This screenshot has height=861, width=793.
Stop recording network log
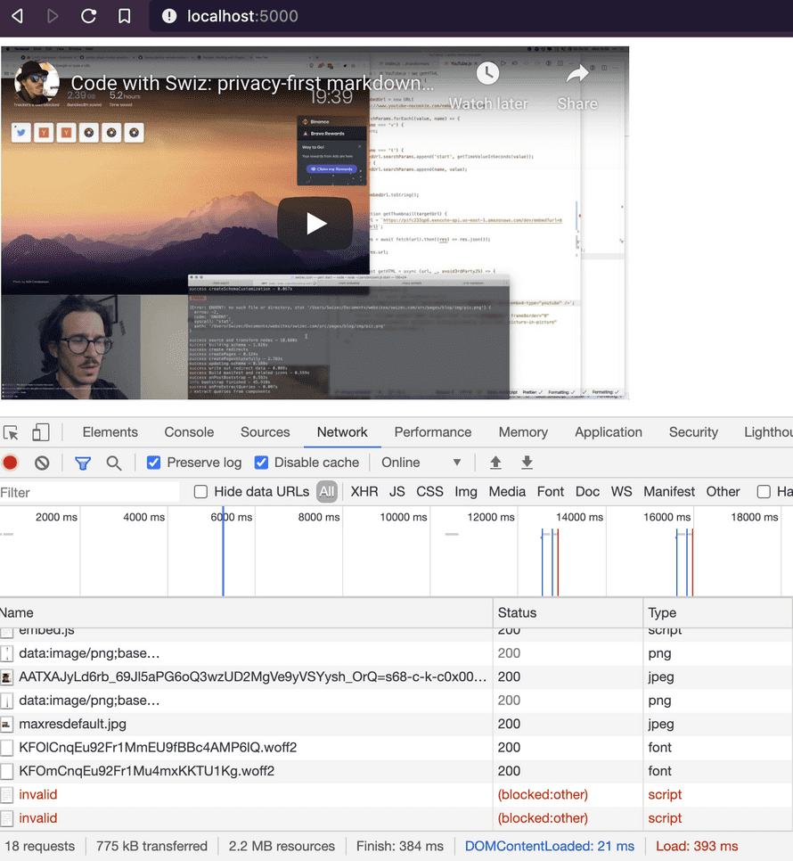[x=11, y=463]
